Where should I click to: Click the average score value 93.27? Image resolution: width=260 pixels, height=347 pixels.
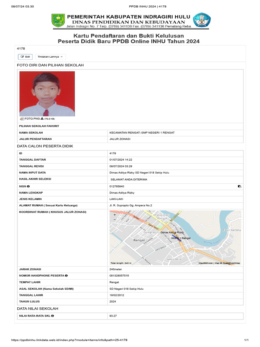(113, 316)
